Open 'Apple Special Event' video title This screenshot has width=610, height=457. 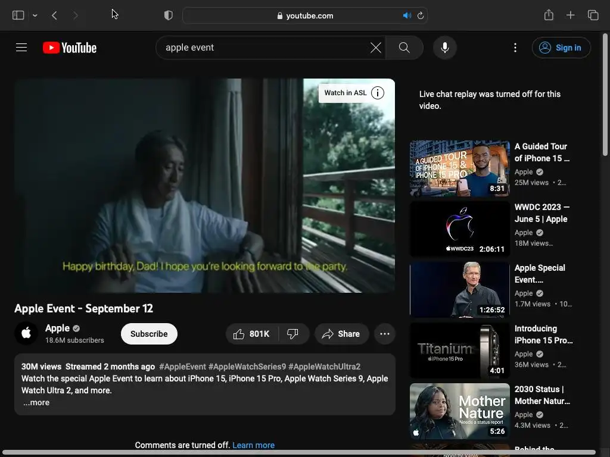click(540, 274)
